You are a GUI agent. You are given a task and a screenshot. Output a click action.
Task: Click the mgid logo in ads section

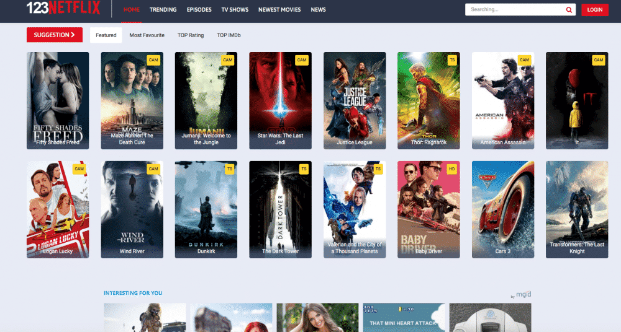click(x=523, y=296)
